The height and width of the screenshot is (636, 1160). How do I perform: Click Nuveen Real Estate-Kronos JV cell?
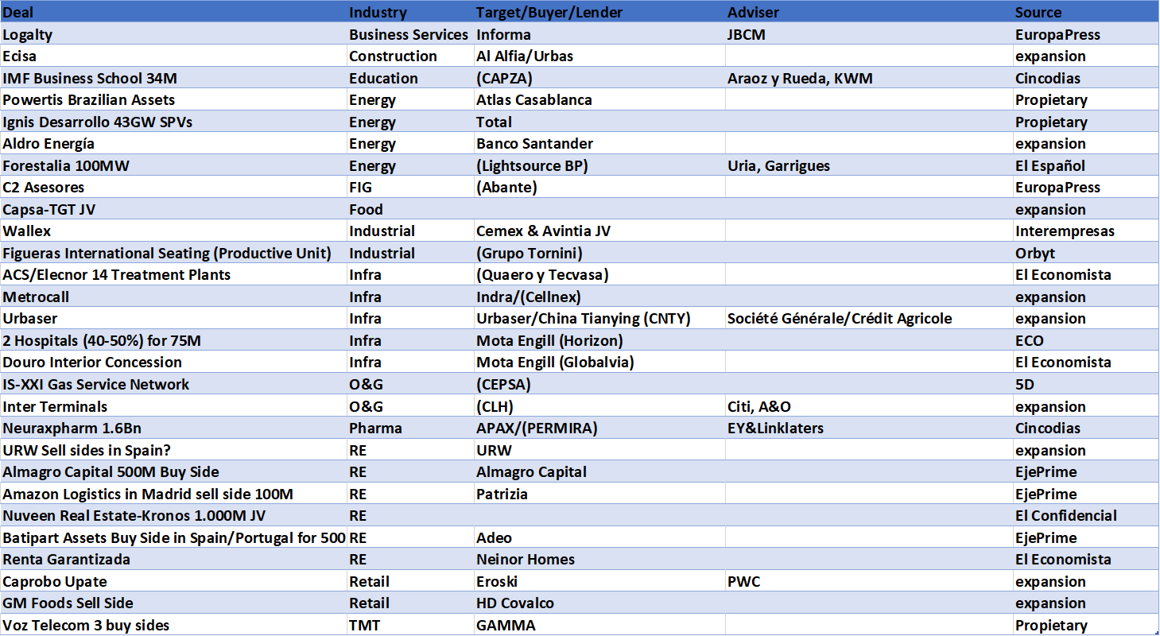(x=173, y=515)
